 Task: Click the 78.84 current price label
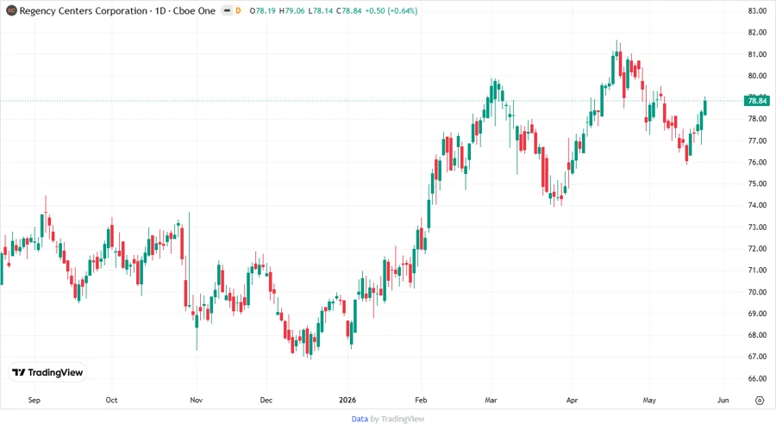[x=757, y=101]
